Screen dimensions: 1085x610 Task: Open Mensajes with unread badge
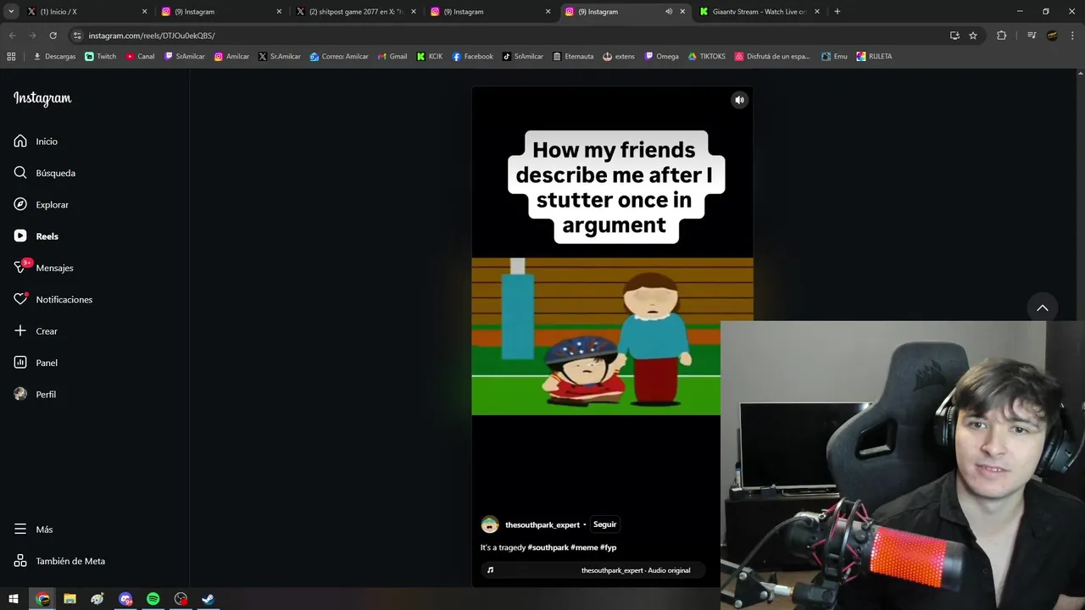tap(43, 268)
